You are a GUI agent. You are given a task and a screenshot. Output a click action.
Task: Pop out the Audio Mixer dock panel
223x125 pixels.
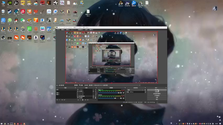coord(125,88)
